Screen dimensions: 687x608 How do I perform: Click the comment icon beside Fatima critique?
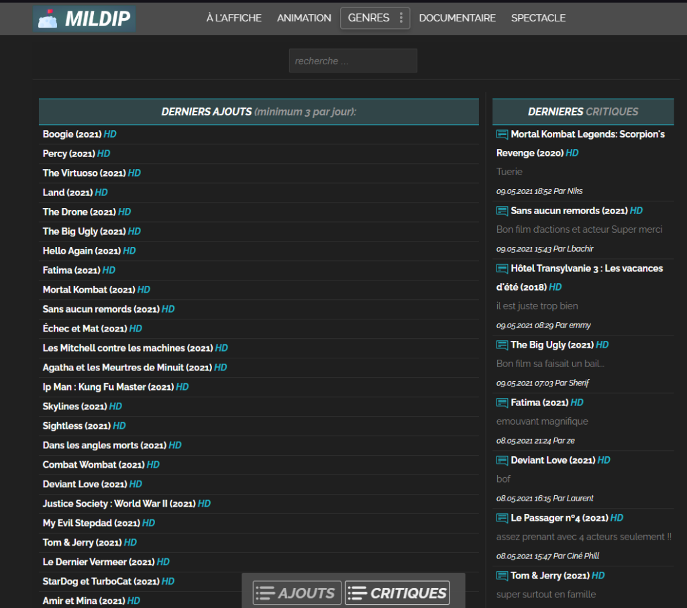[x=502, y=403]
